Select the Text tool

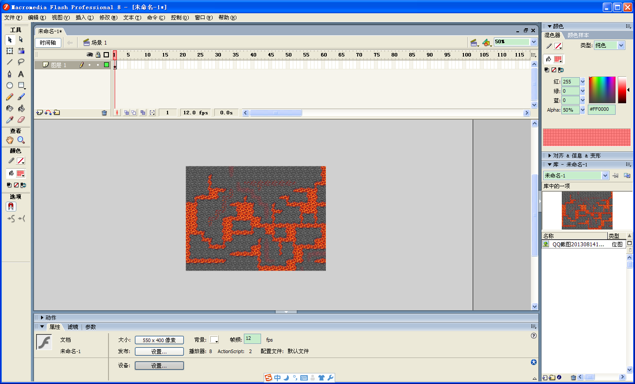pyautogui.click(x=21, y=74)
